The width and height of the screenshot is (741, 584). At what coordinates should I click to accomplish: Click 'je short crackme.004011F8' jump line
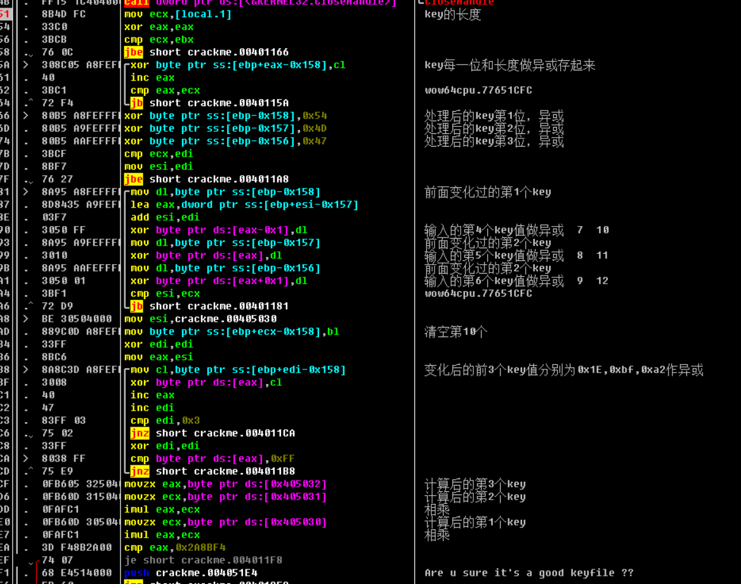(x=203, y=561)
